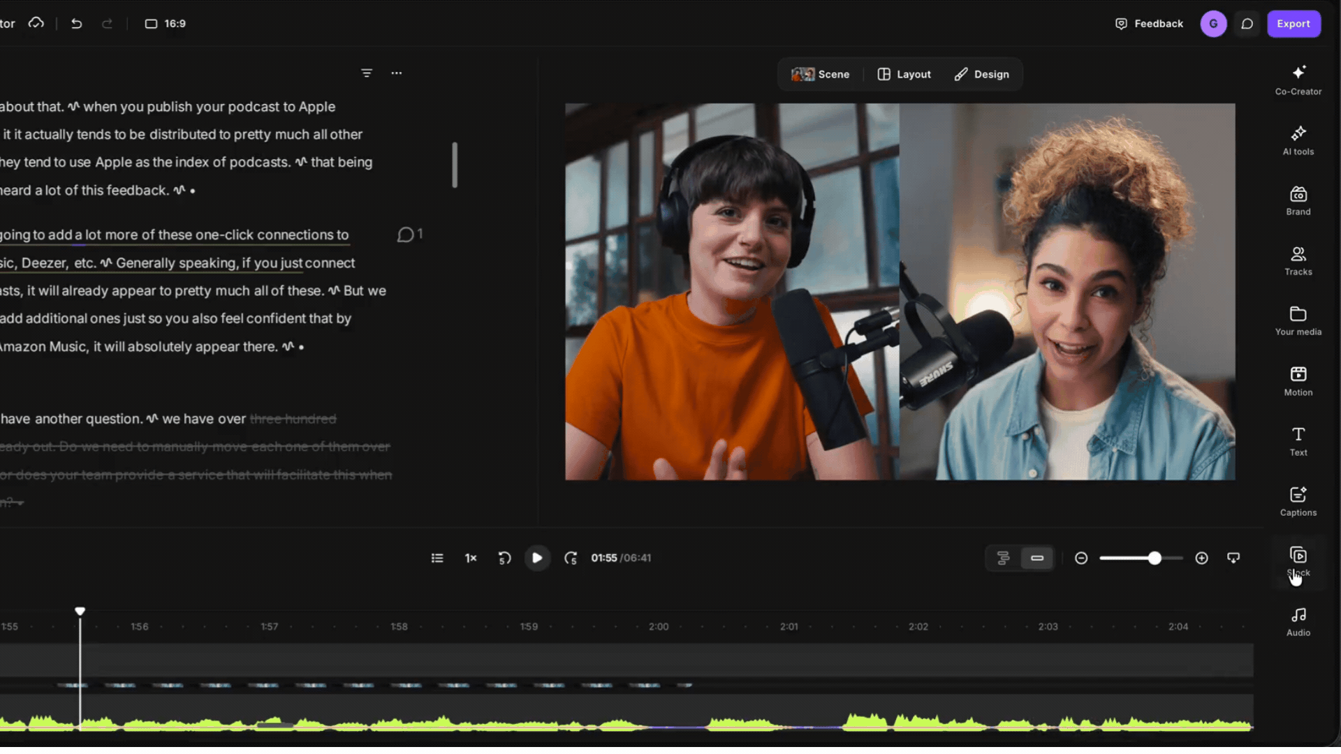Screen dimensions: 1341x754
Task: Open the Layout tab
Action: 904,74
